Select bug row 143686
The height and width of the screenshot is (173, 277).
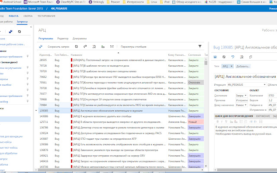click(x=121, y=116)
